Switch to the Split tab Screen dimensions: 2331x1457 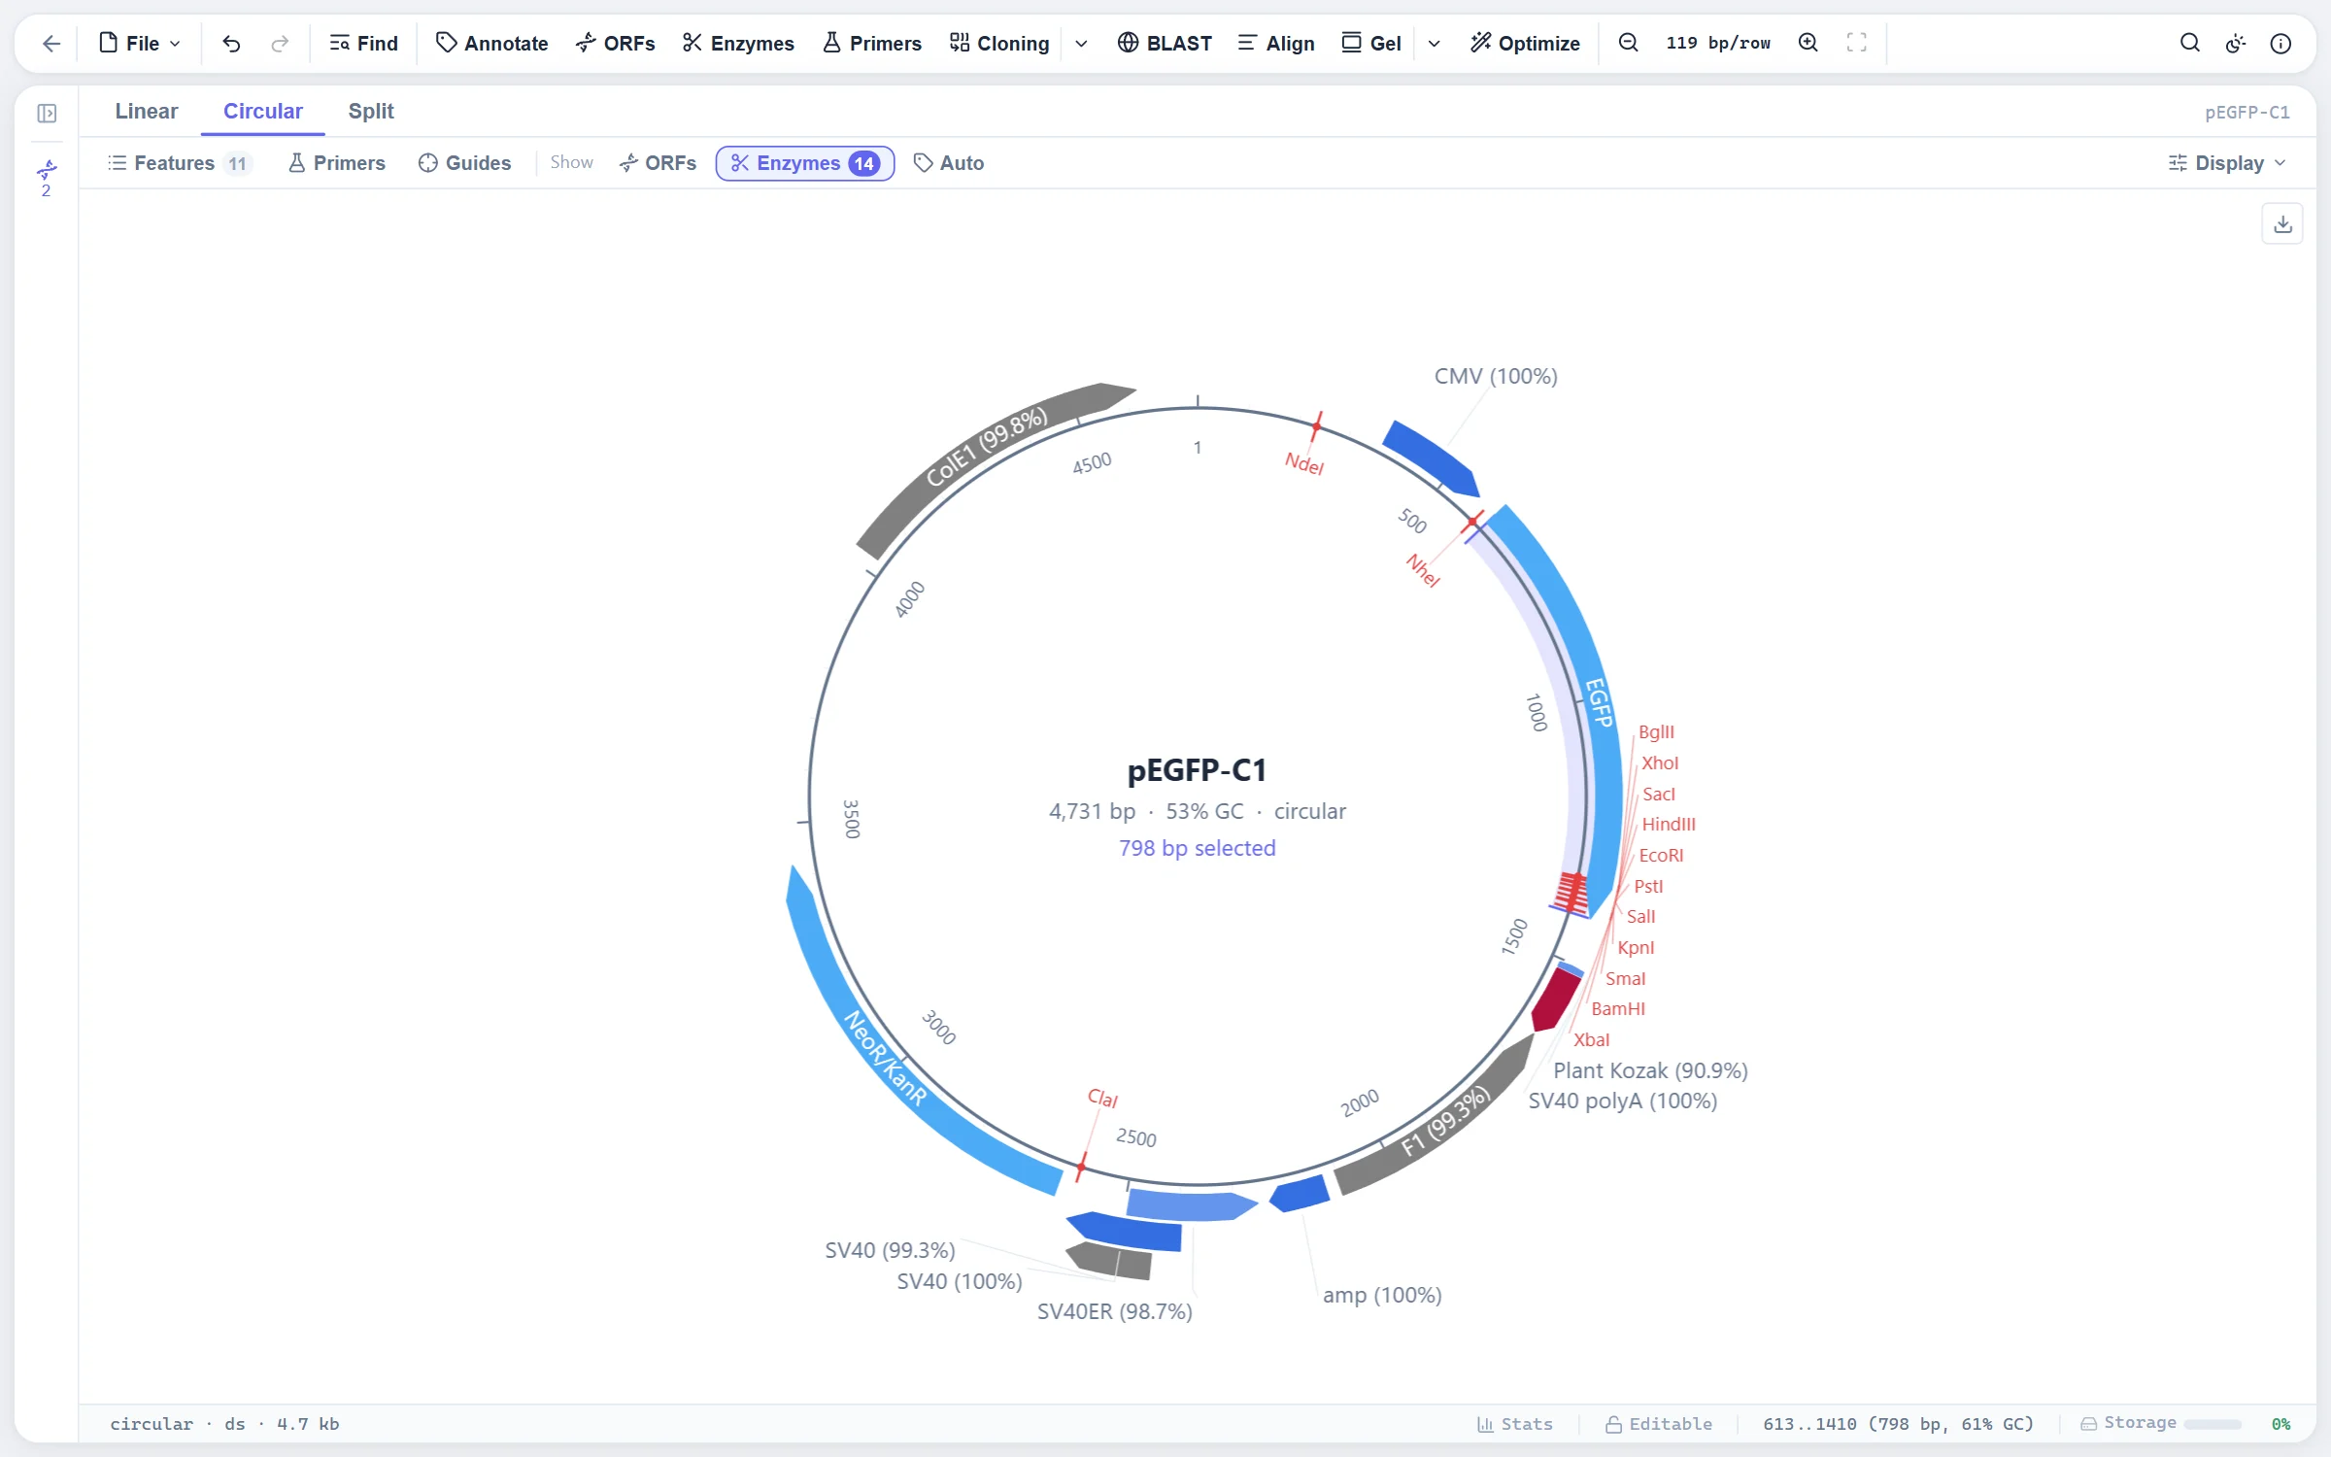pyautogui.click(x=371, y=111)
